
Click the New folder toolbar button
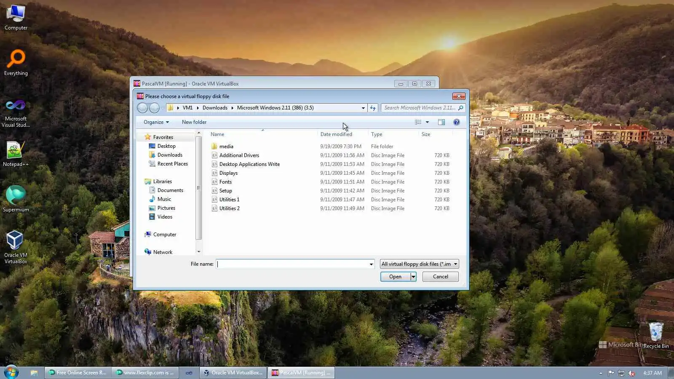coord(194,122)
